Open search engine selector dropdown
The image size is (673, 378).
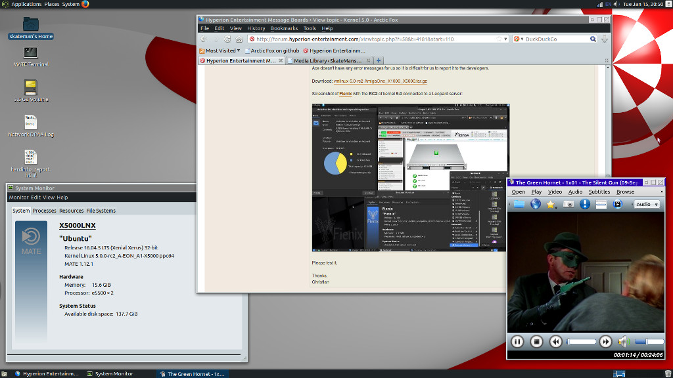click(519, 39)
